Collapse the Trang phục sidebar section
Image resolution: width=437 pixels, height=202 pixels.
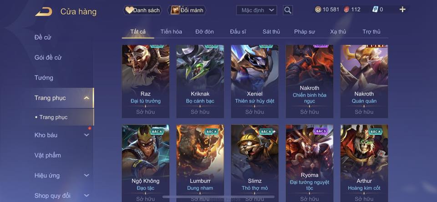click(x=86, y=98)
